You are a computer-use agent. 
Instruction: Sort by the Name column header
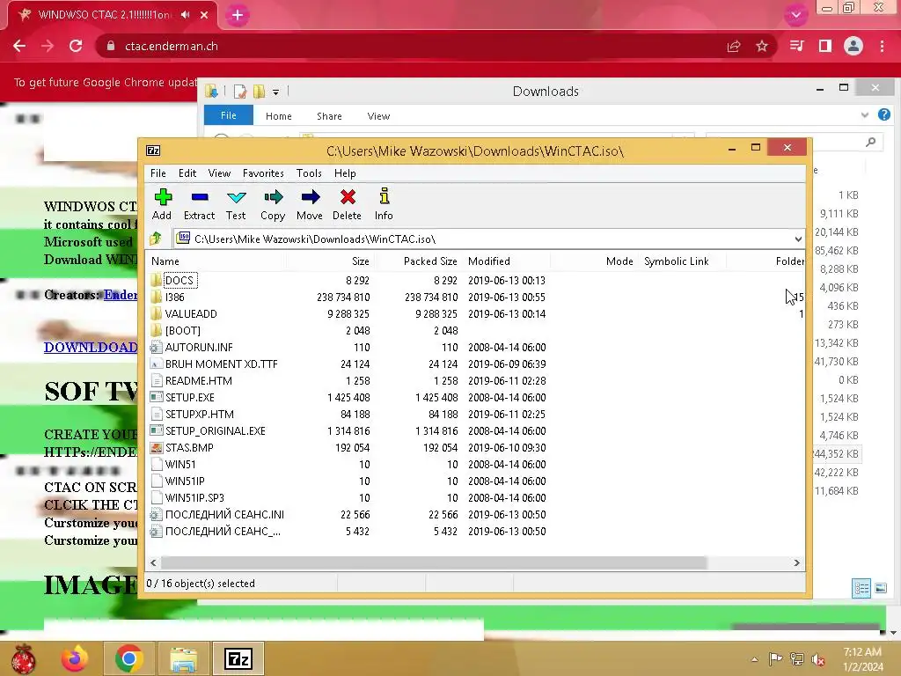coord(216,261)
